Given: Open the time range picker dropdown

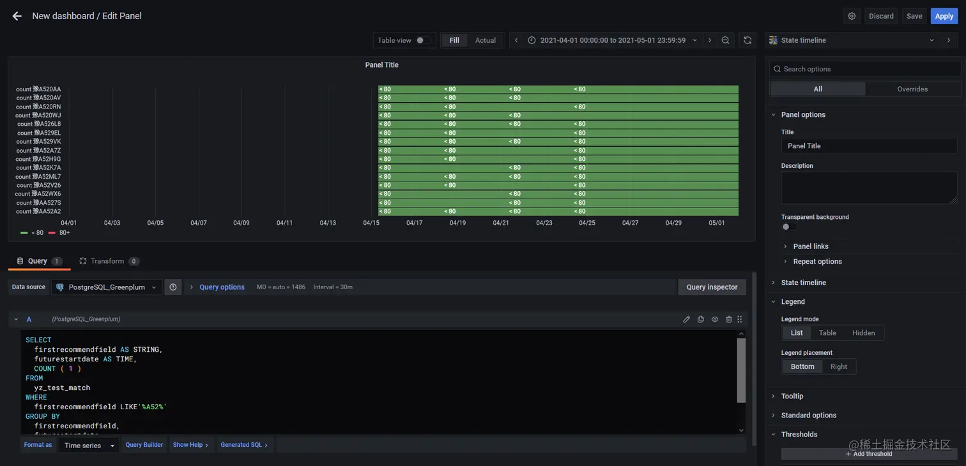Looking at the screenshot, I should 612,40.
